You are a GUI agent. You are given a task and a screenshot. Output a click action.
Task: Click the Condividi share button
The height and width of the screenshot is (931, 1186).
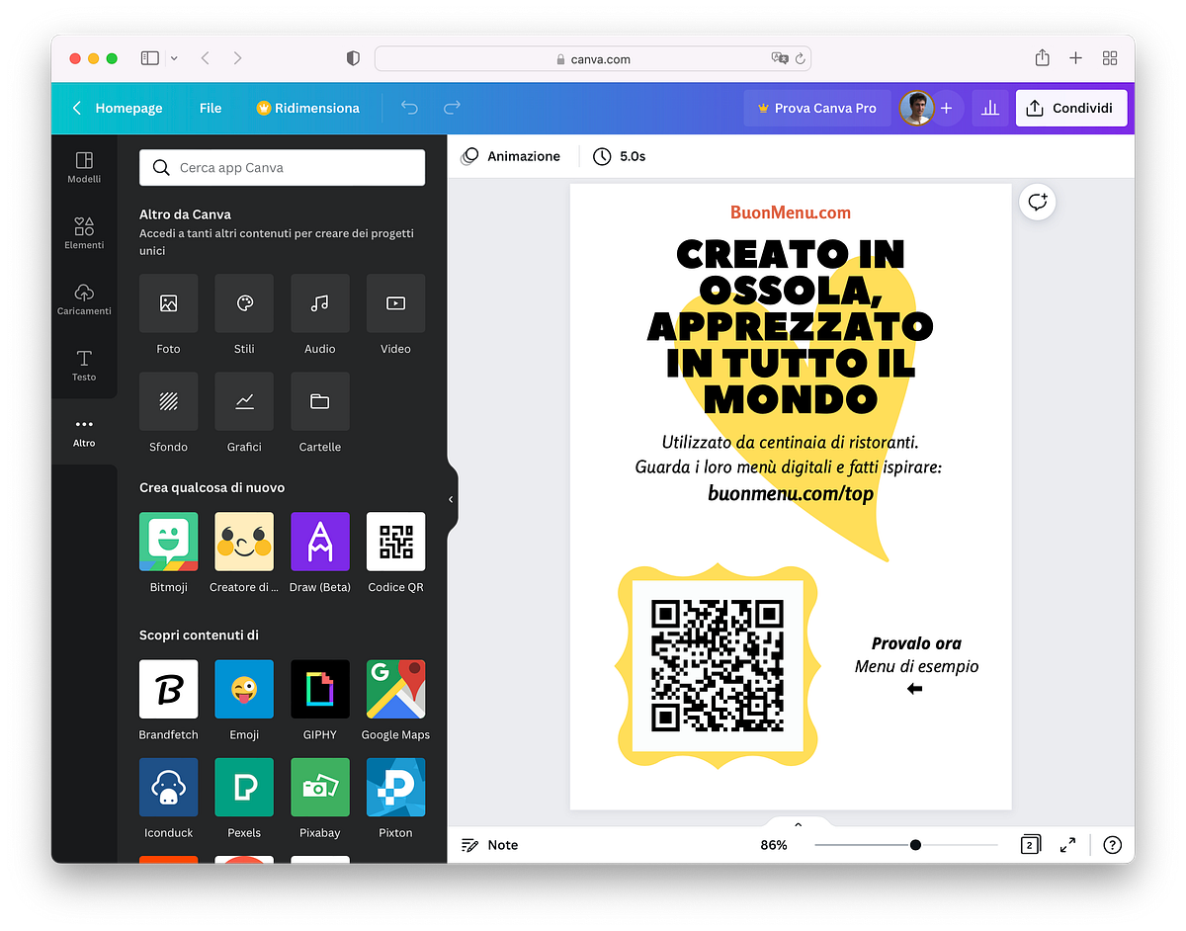point(1071,108)
